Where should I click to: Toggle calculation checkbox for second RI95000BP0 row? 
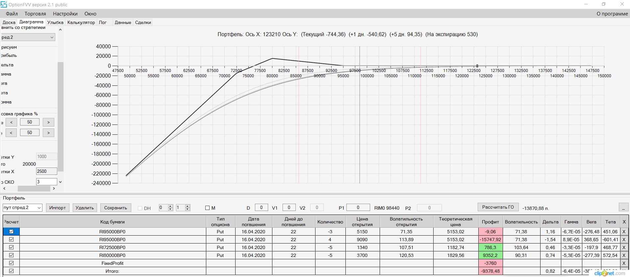(x=11, y=240)
